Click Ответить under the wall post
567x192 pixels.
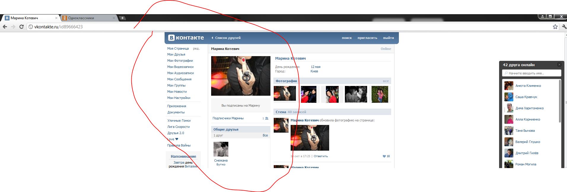pyautogui.click(x=321, y=156)
